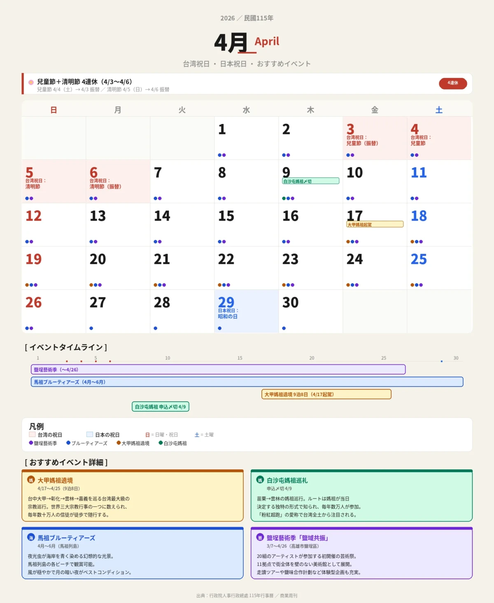Viewport: 494px width, 603px height.
Task: Click the 台湾の祝日 pink legend swatch
Action: click(x=32, y=434)
